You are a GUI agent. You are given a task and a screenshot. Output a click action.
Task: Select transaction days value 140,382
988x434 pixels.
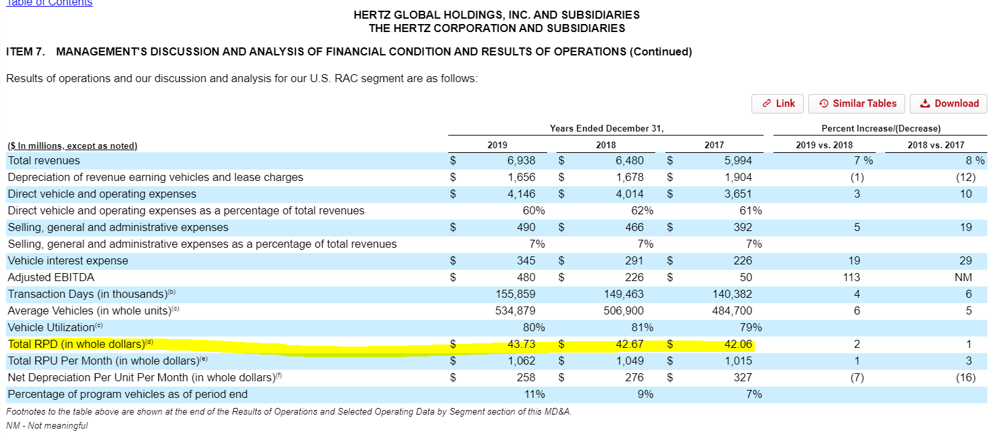732,294
